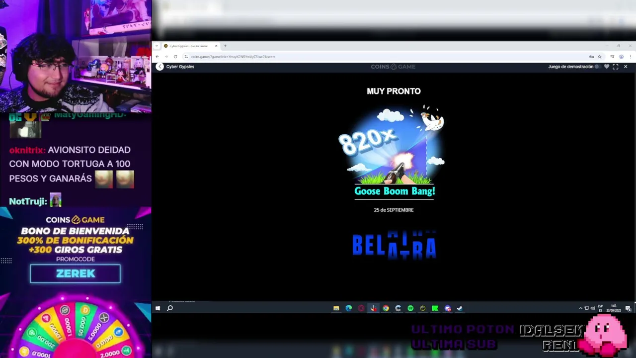Open the Windows Start menu
Image resolution: width=636 pixels, height=358 pixels.
tap(158, 308)
